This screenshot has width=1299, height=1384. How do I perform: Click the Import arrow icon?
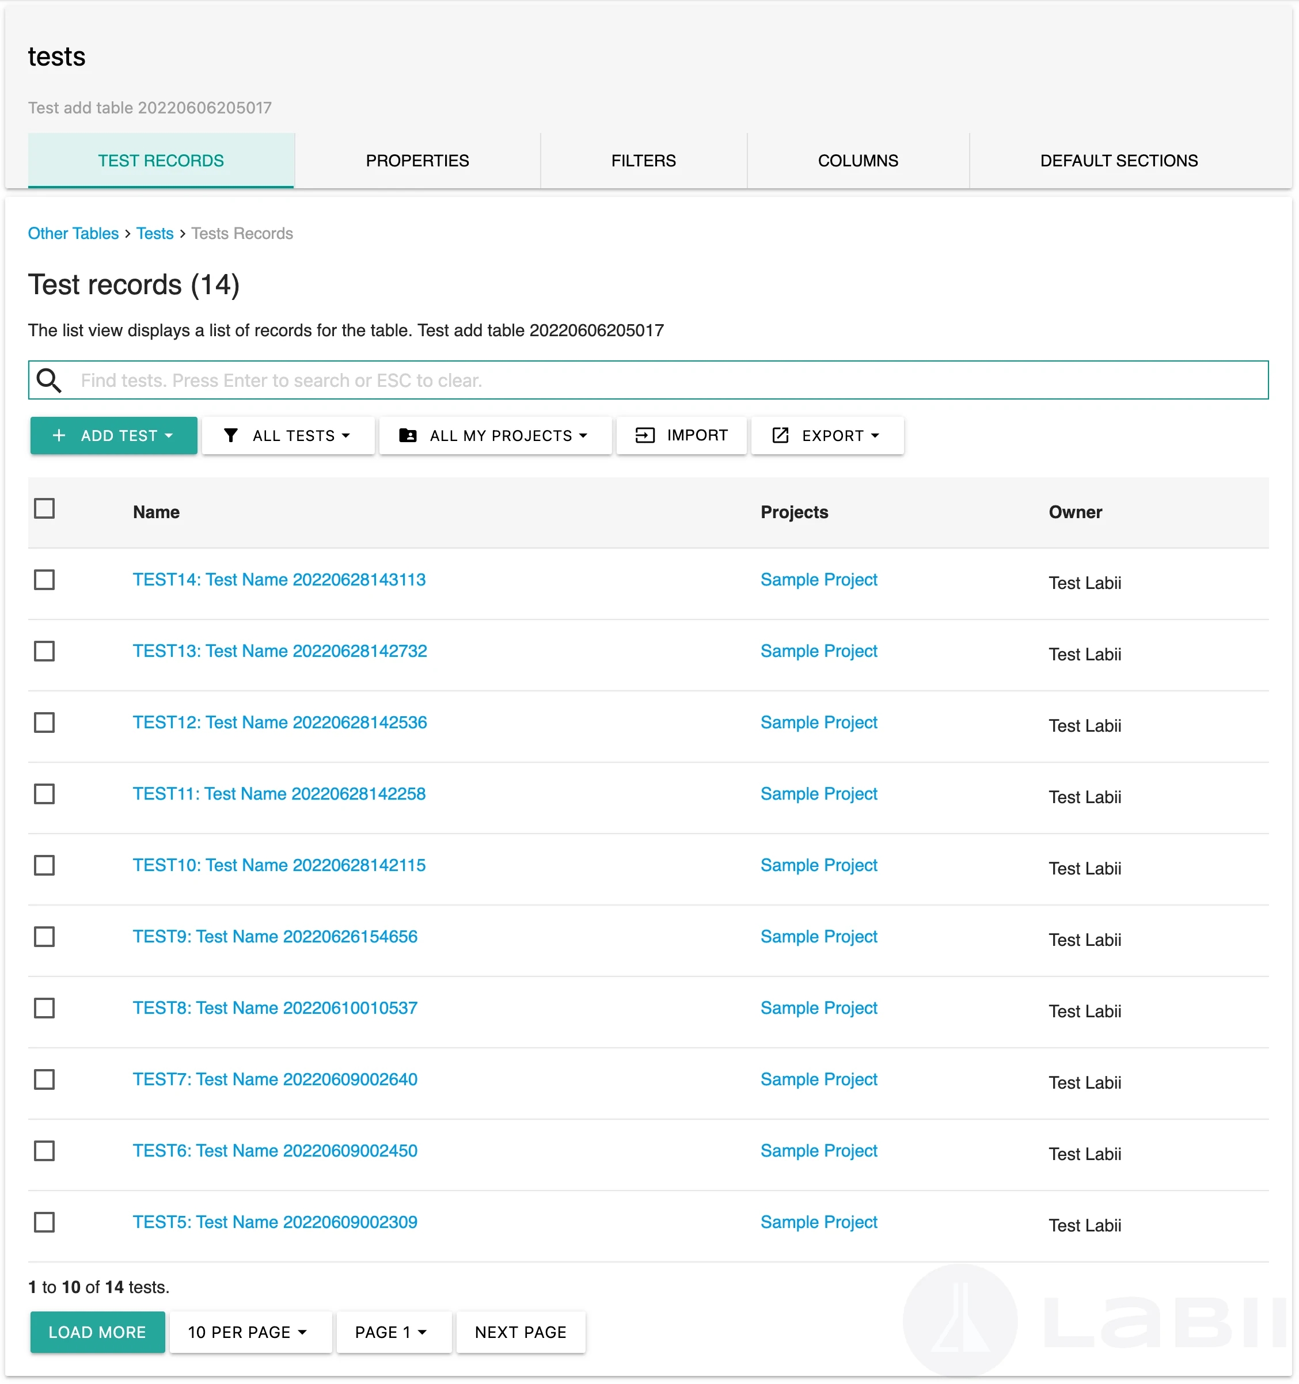pyautogui.click(x=645, y=435)
